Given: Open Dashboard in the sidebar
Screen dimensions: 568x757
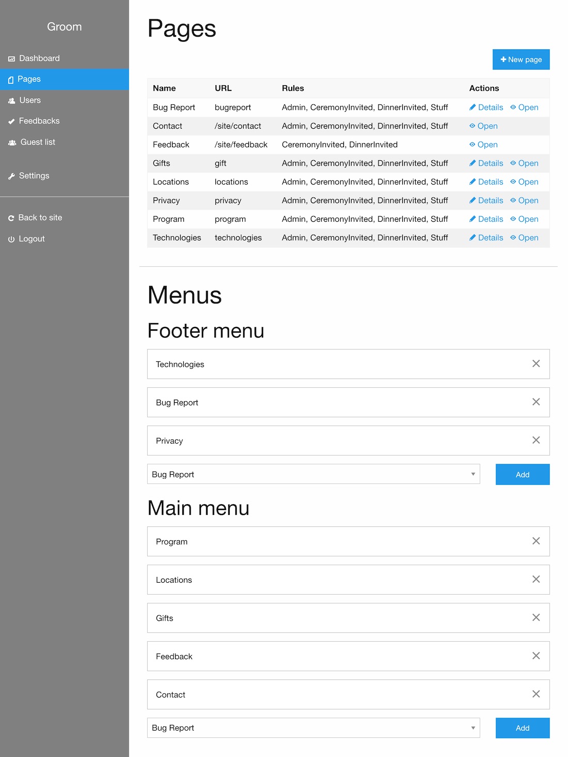Looking at the screenshot, I should point(64,58).
